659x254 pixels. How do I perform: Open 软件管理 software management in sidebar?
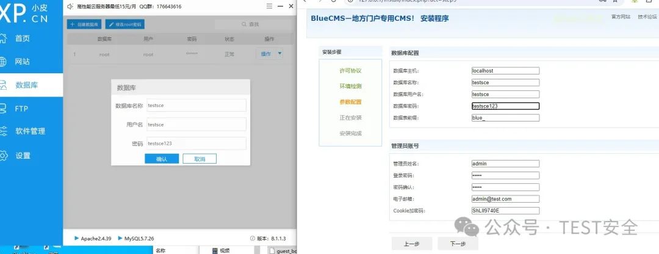(x=29, y=131)
